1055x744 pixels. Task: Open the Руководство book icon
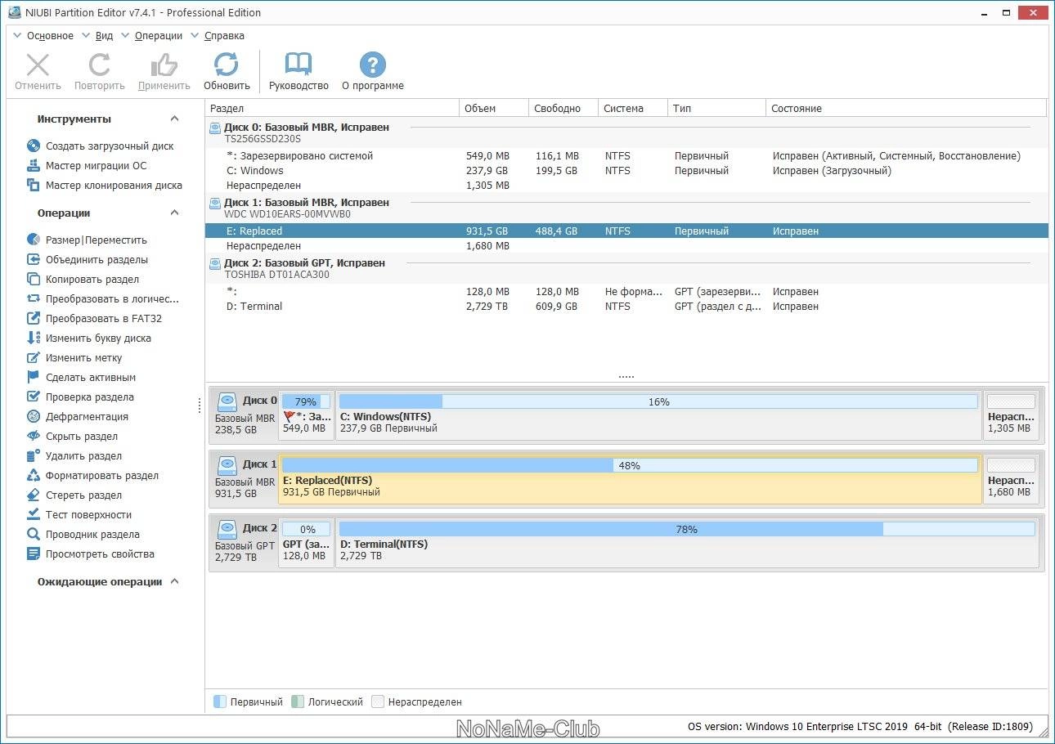click(x=299, y=65)
